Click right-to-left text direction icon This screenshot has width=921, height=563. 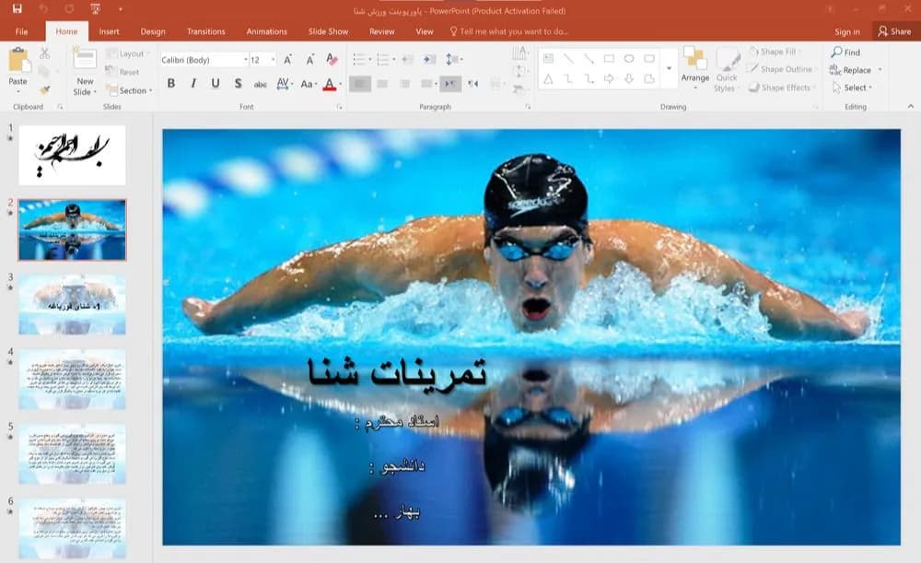pyautogui.click(x=472, y=84)
